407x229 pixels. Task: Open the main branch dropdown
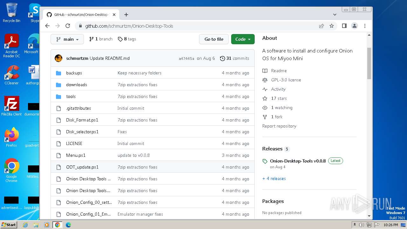click(67, 39)
